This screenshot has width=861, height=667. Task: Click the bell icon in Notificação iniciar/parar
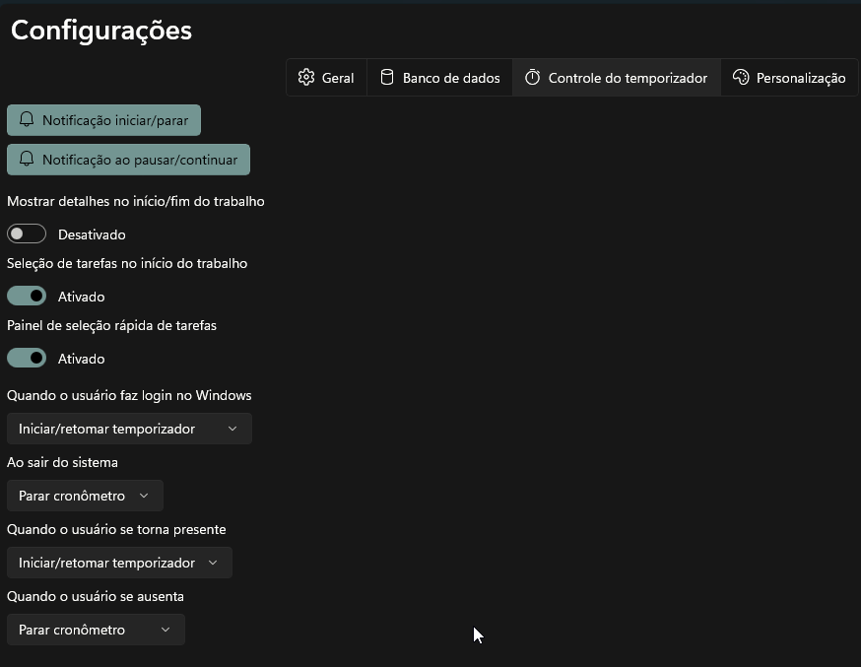pos(27,120)
